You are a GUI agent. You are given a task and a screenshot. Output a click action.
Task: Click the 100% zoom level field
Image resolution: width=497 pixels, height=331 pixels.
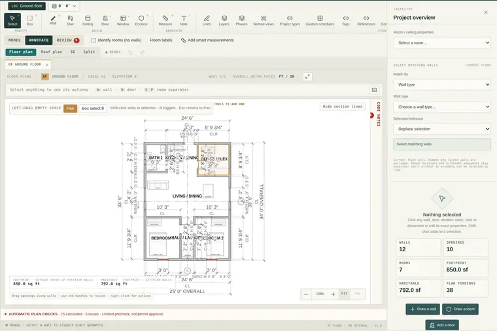[320, 294]
